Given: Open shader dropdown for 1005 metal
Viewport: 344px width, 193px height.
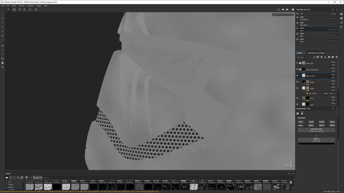Looking at the screenshot, I should point(333,40).
